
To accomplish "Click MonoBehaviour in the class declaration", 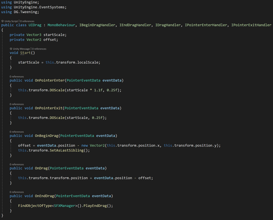I will pos(61,25).
